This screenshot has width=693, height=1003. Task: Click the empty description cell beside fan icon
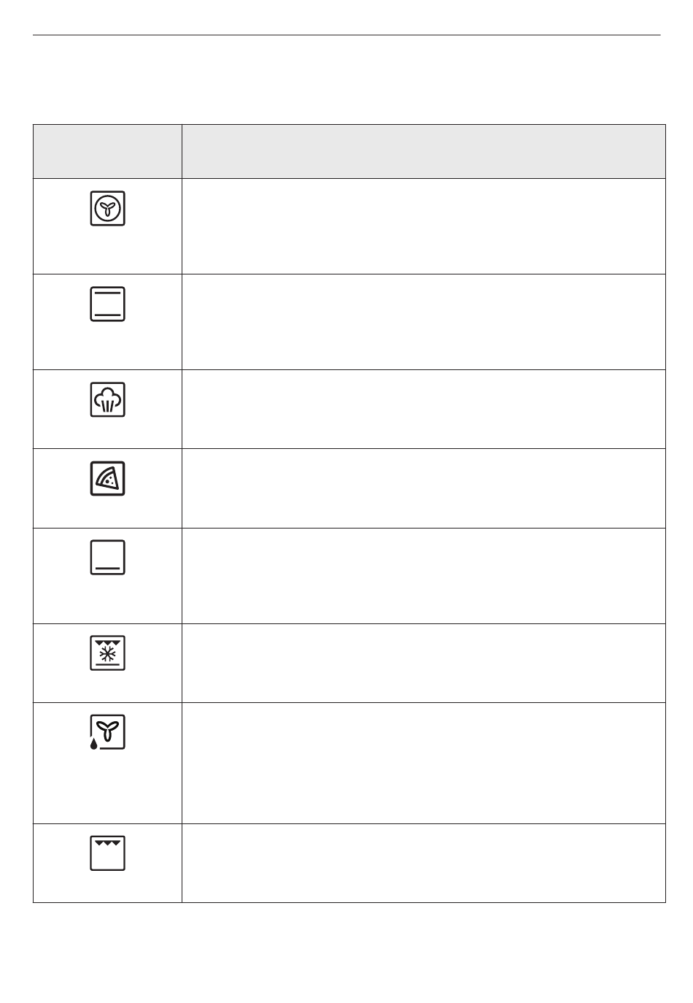tap(424, 226)
